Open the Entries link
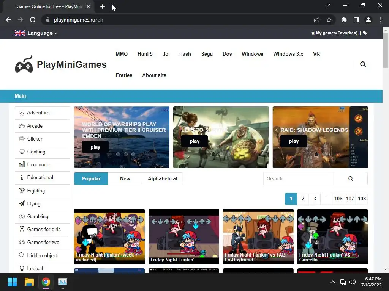 pos(124,75)
